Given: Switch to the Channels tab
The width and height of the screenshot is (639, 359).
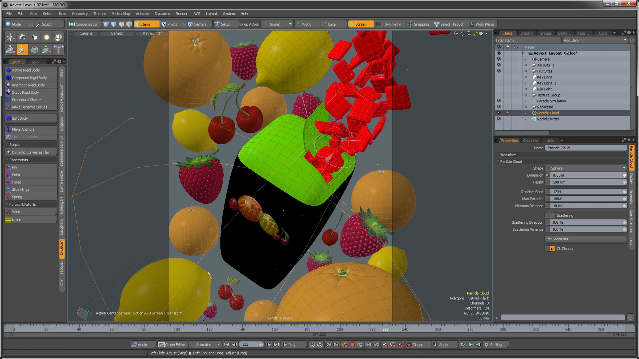Looking at the screenshot, I should click(530, 140).
